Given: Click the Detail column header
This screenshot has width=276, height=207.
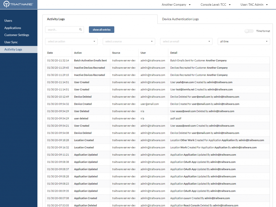Looking at the screenshot, I should tap(174, 53).
